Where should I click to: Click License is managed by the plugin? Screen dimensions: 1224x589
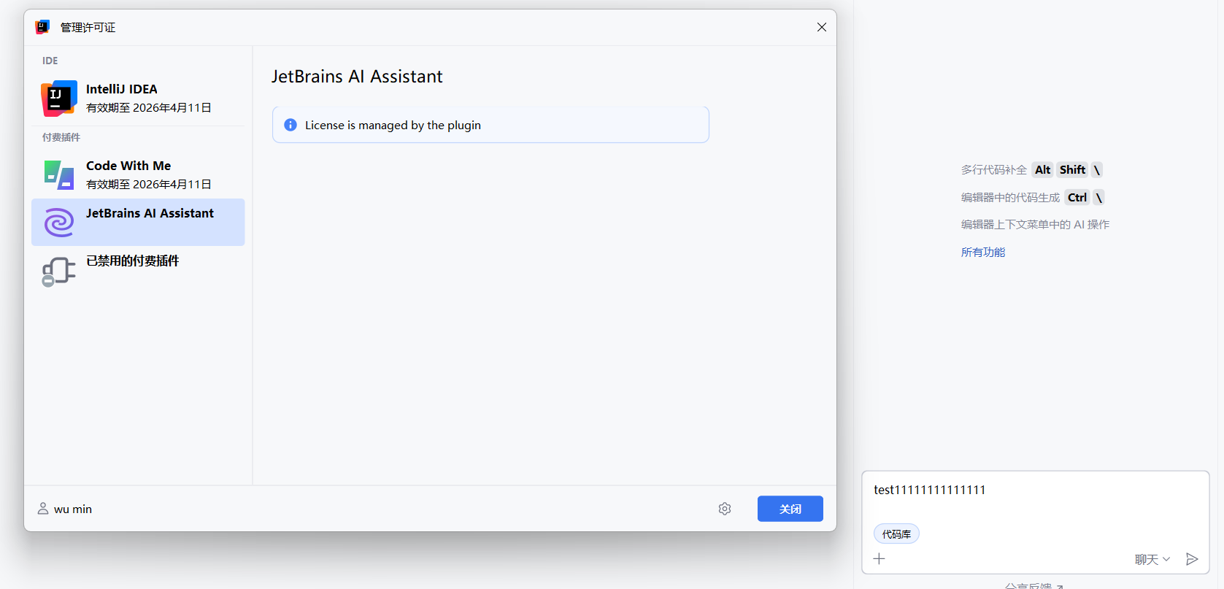tap(393, 125)
